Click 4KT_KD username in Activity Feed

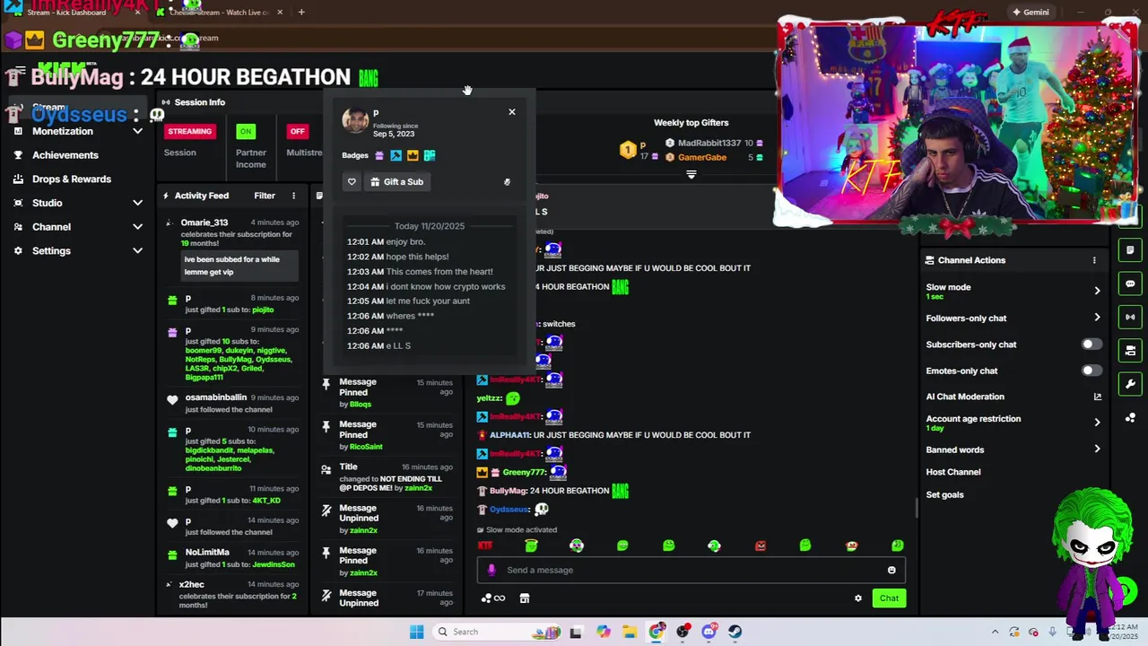266,501
